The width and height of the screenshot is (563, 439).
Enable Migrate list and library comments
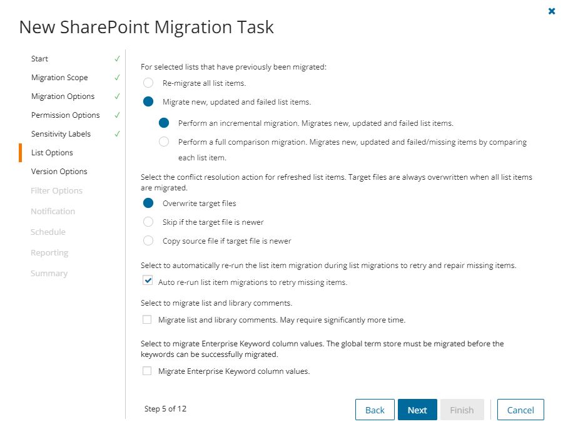pos(147,319)
